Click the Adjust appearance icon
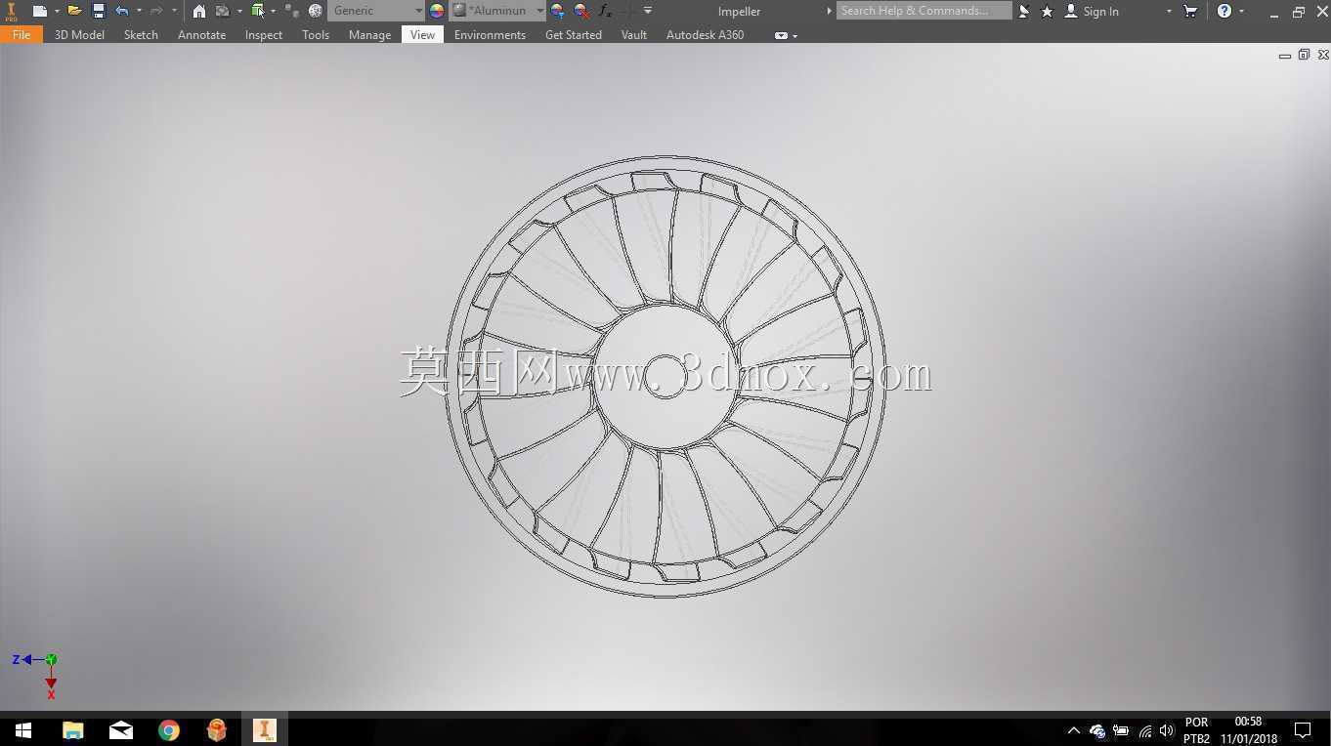Image resolution: width=1331 pixels, height=746 pixels. pyautogui.click(x=557, y=11)
